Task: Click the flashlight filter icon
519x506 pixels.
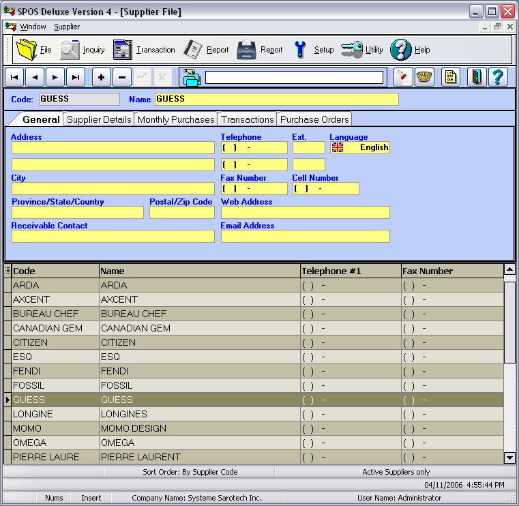Action: click(x=403, y=78)
